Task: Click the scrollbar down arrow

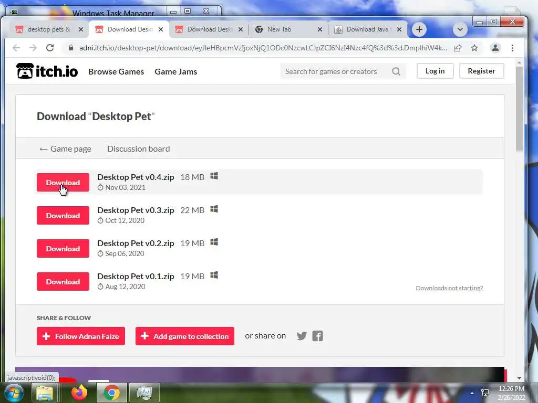Action: tap(519, 378)
